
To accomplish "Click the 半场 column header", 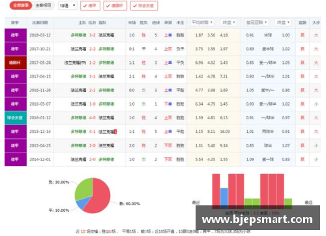I will point(132,23).
